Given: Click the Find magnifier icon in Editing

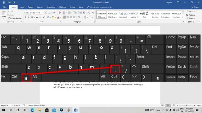Looking at the screenshot, I should [187, 12].
